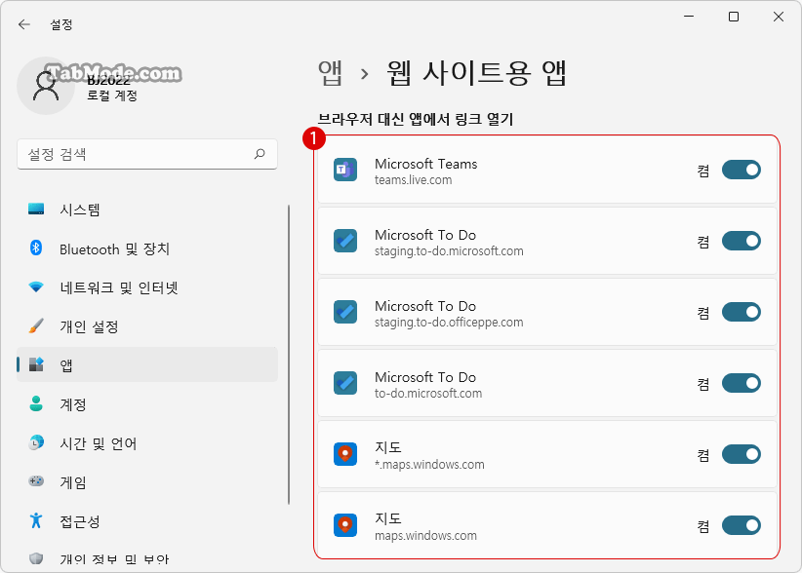
Task: Close the Settings window
Action: 779,17
